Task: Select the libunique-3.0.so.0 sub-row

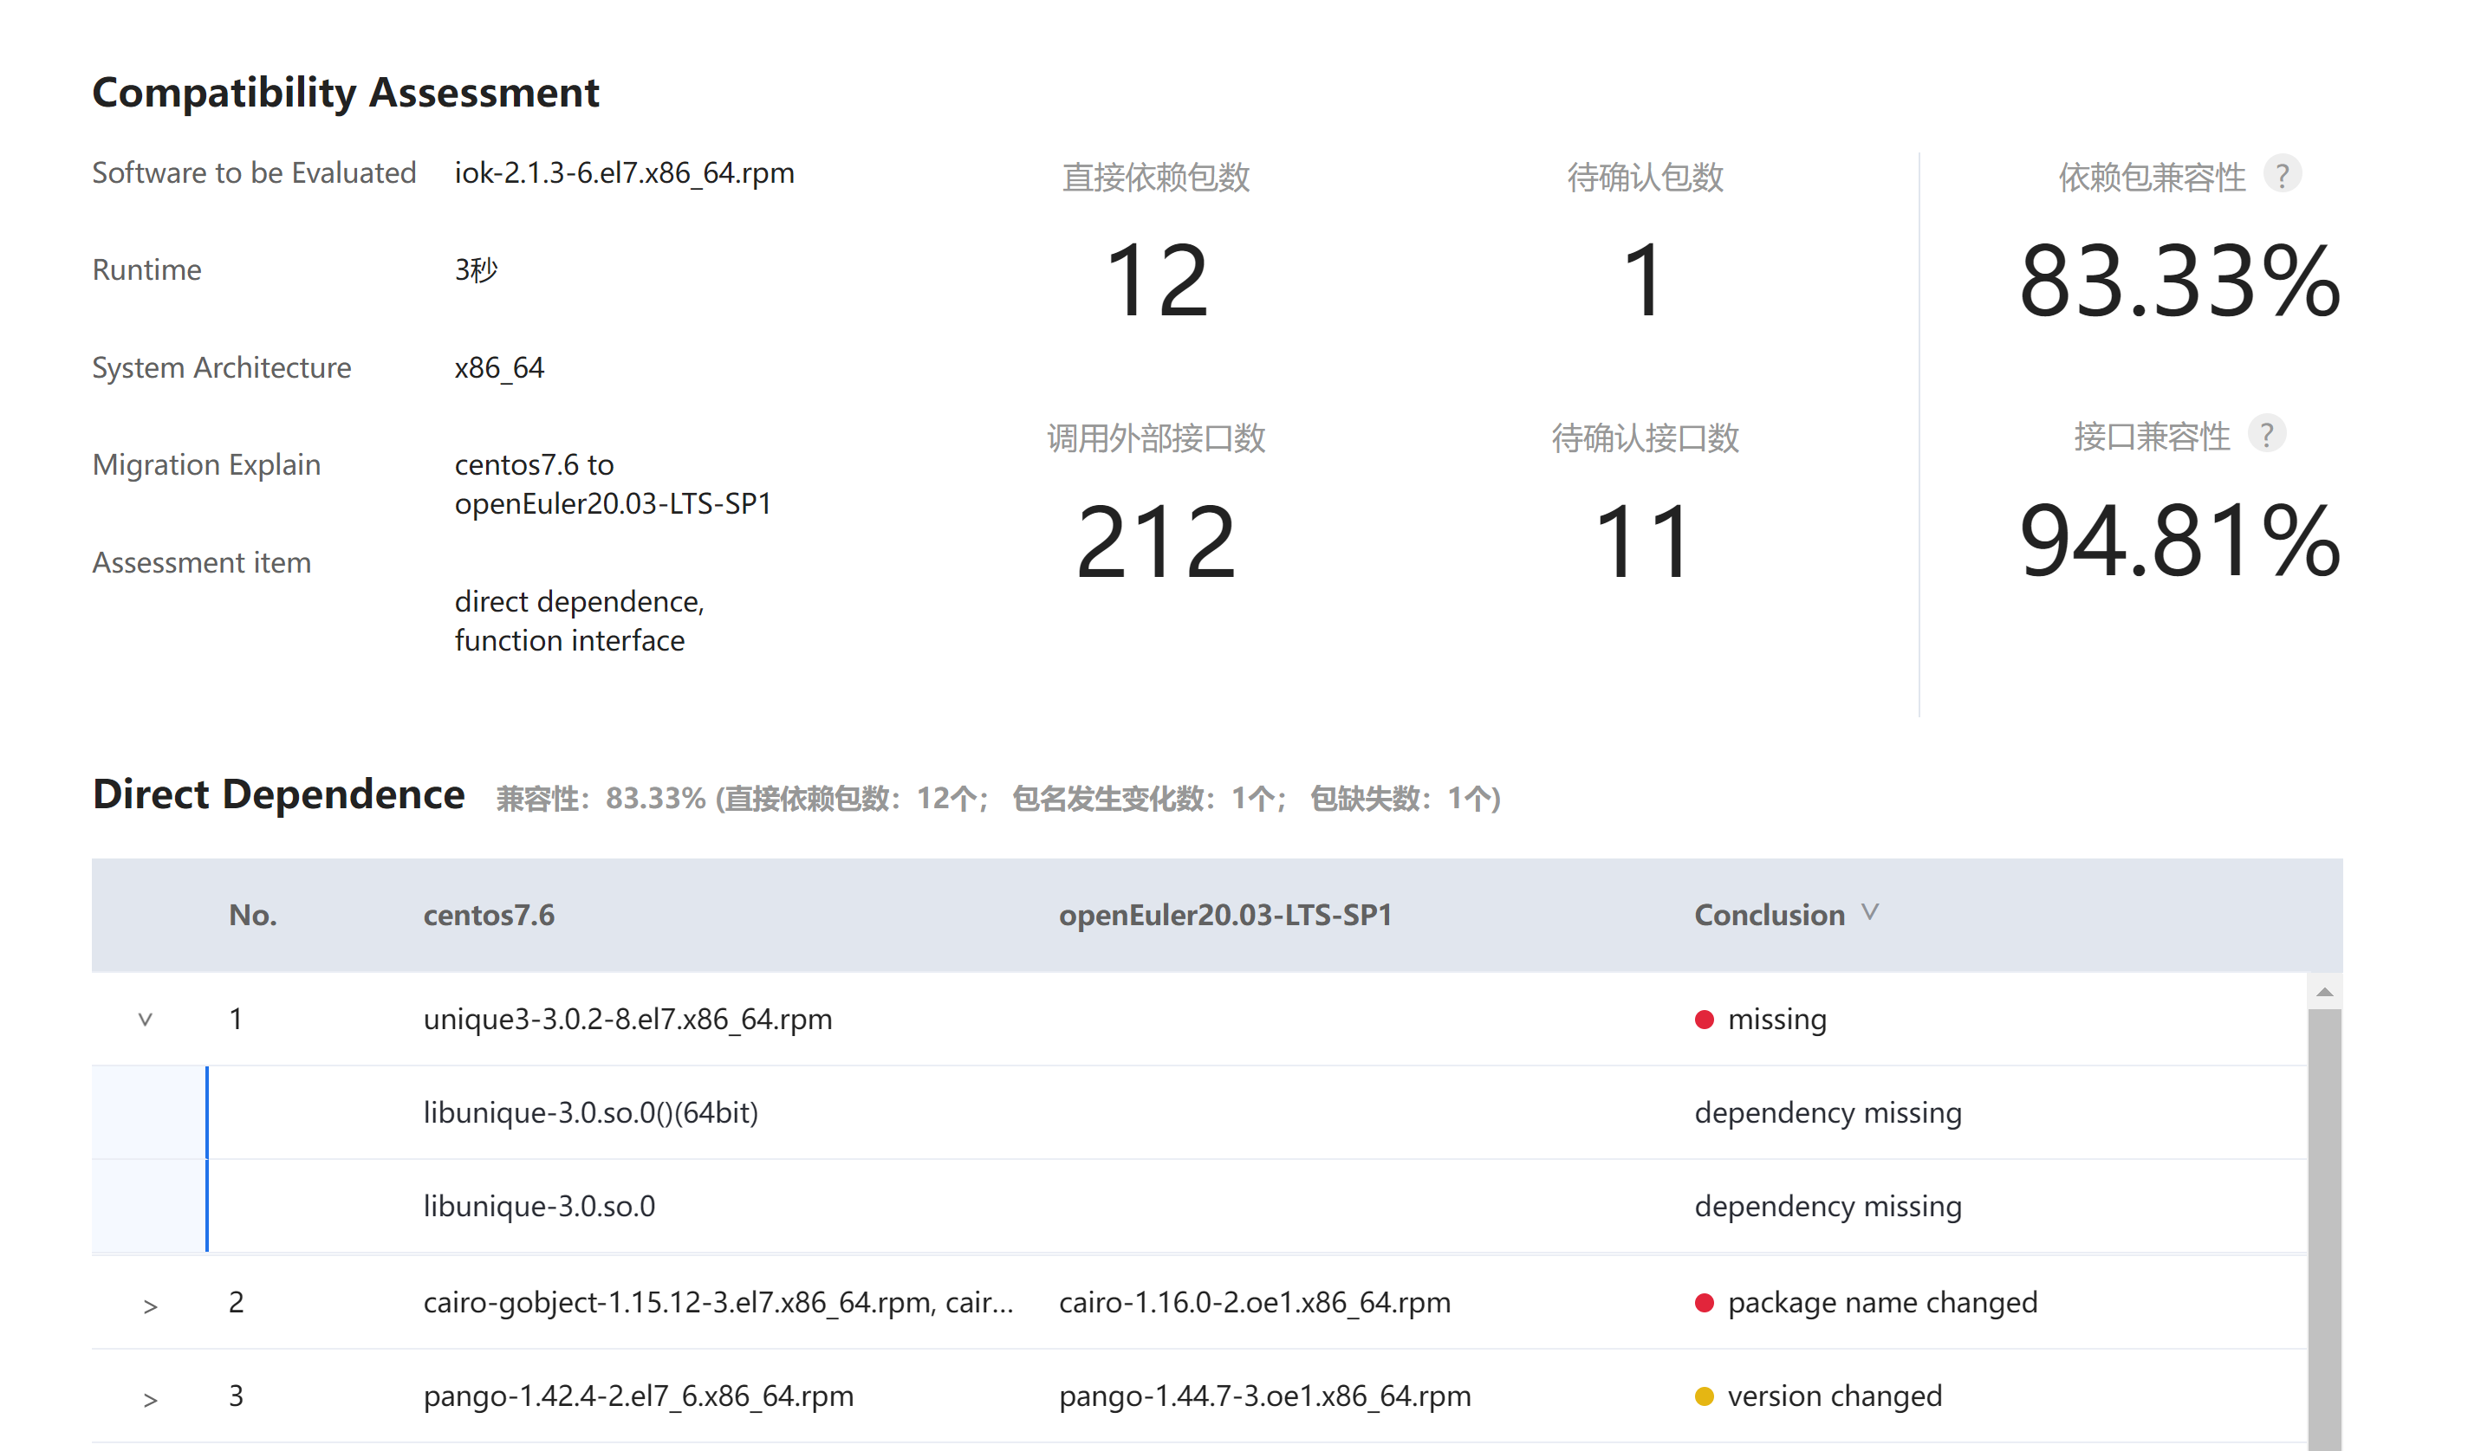Action: [x=539, y=1205]
